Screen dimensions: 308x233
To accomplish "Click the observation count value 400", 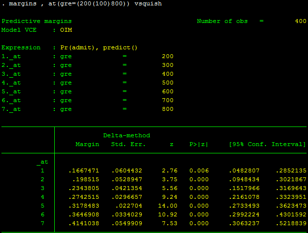I will coord(300,21).
